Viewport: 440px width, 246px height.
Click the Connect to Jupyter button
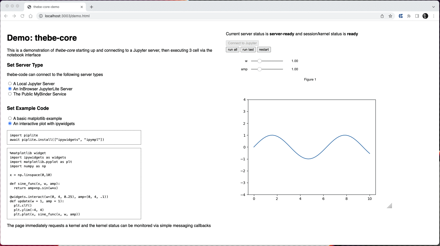242,43
